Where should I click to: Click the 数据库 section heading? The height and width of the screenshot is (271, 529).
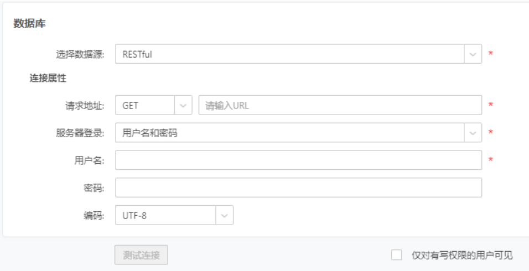(29, 24)
